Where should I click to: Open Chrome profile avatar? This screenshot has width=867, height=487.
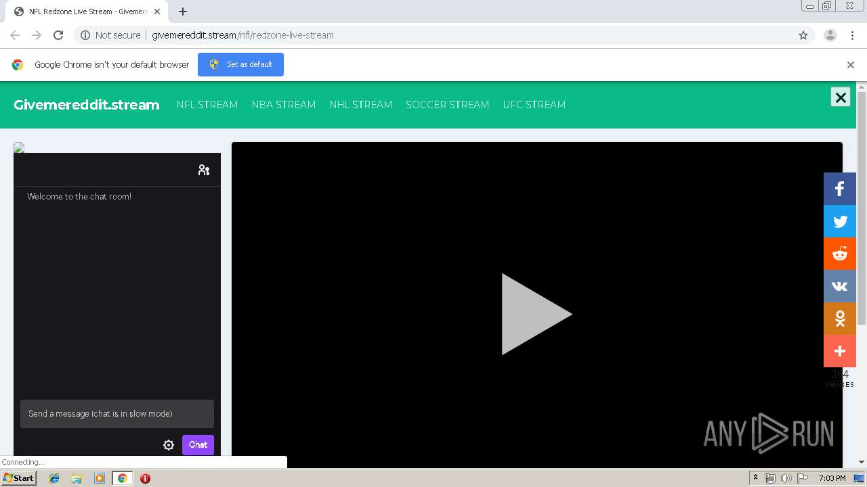[x=830, y=35]
